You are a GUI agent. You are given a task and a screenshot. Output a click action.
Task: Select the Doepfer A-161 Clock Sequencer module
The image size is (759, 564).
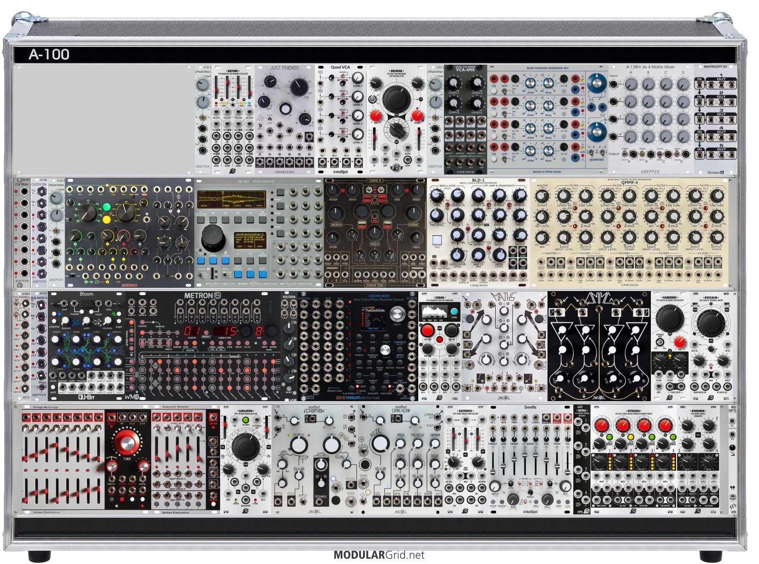[22, 232]
